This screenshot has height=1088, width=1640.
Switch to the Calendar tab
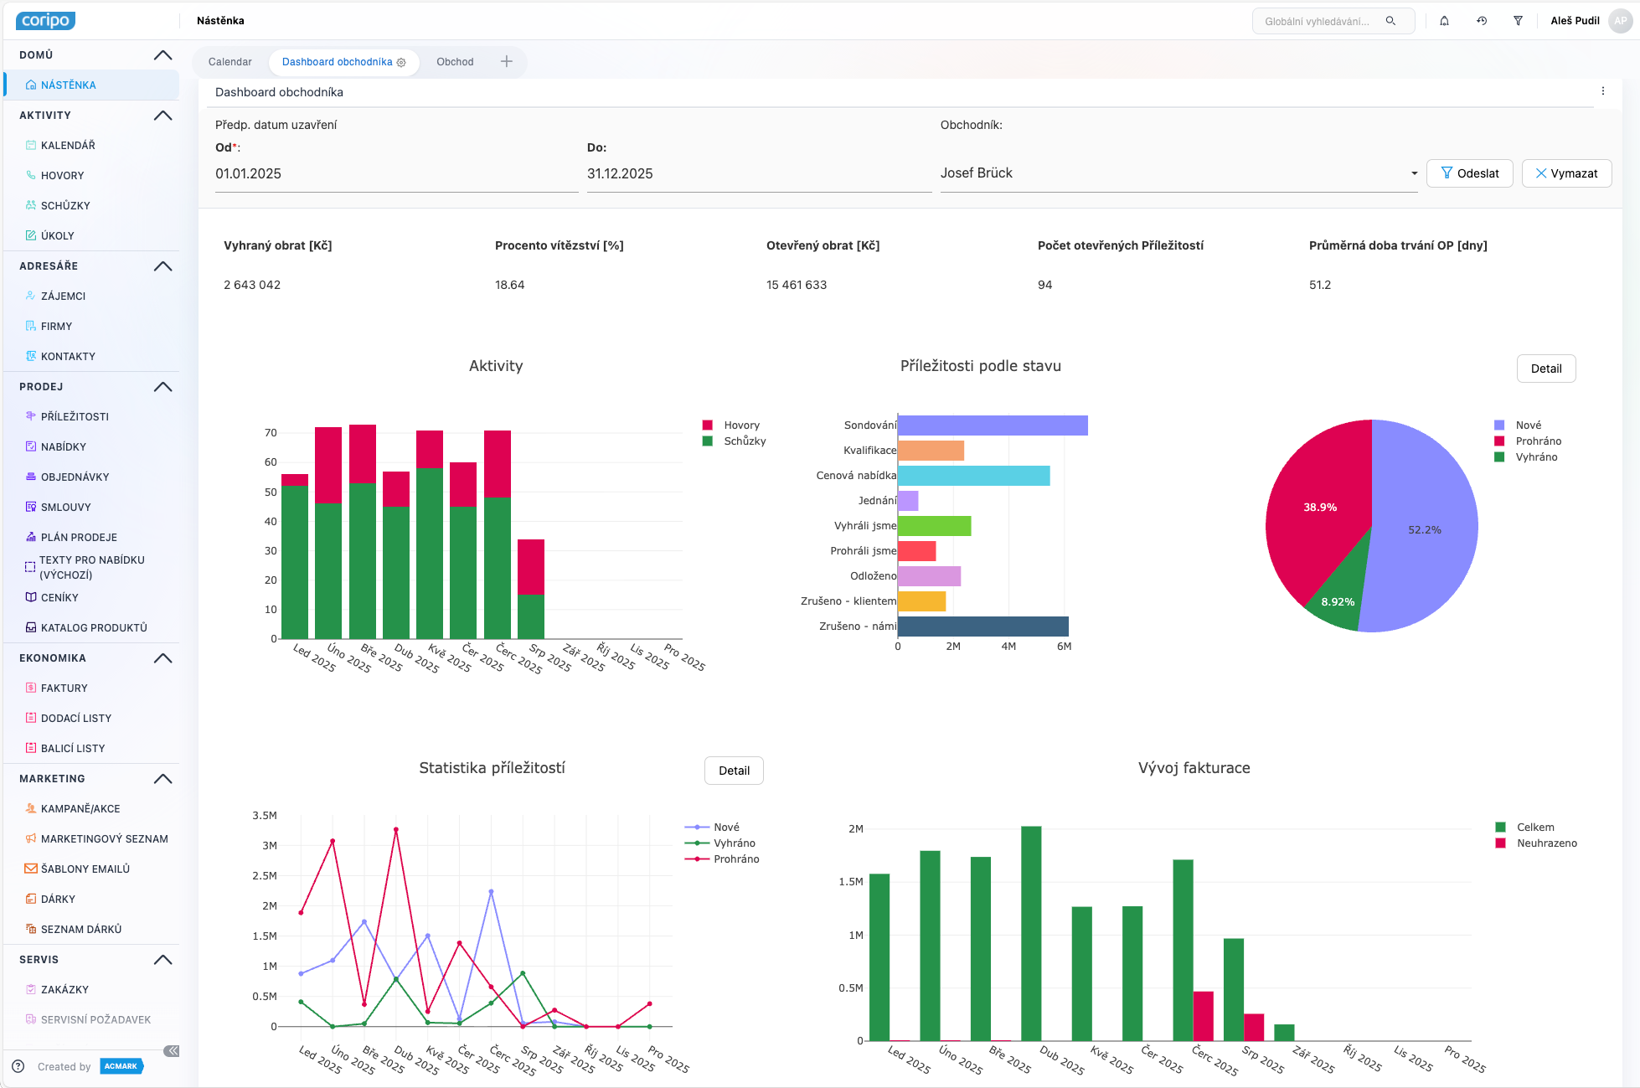[229, 62]
